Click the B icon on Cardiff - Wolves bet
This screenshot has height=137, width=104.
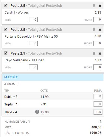[94, 6]
